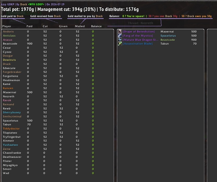Screen dimensions: 217x182
Task: Click the Mature Blue Dragon Sinew icon
Action: click(x=120, y=40)
